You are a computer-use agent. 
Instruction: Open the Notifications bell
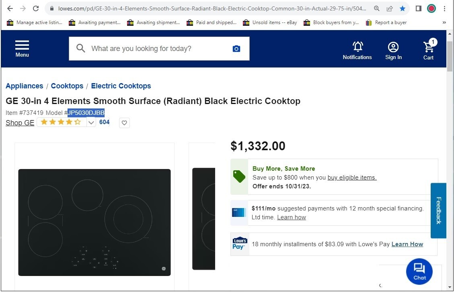[357, 47]
